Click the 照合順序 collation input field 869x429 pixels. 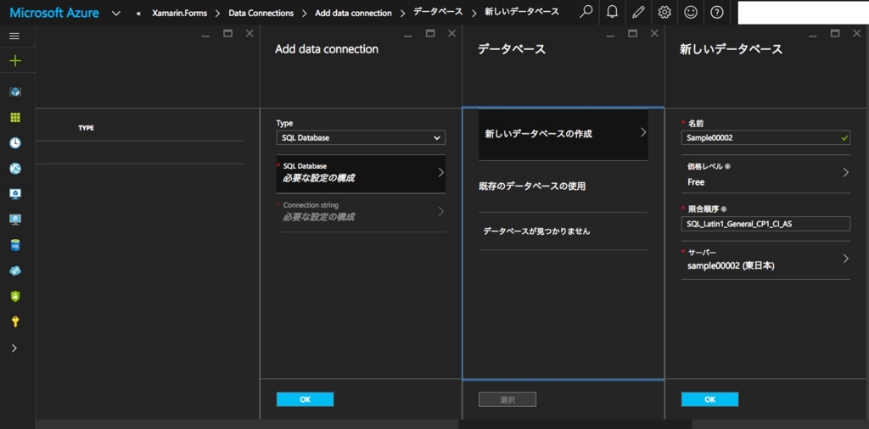765,224
